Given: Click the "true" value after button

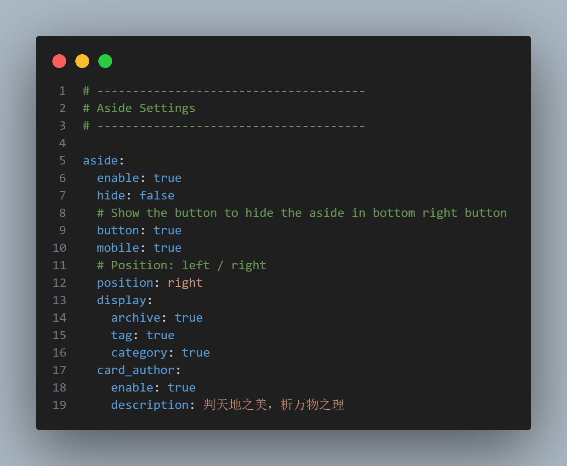Looking at the screenshot, I should (x=167, y=230).
